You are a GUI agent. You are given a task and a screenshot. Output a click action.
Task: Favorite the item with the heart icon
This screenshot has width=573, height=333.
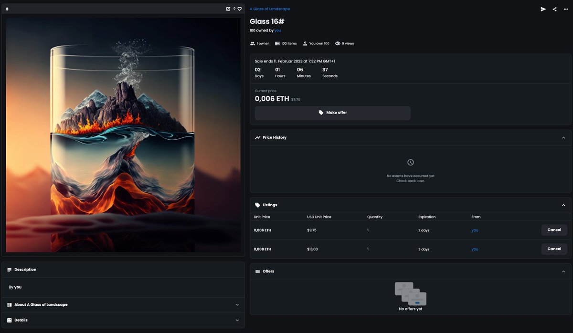(x=240, y=9)
